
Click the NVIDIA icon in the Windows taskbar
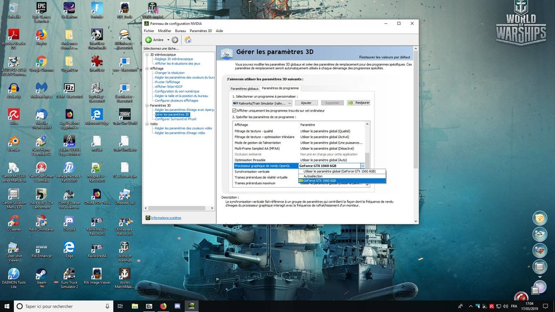pyautogui.click(x=191, y=306)
